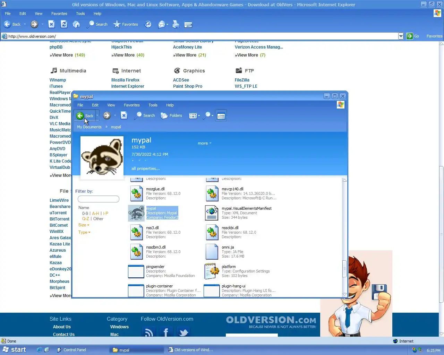Select the nssckbi.dll file icon

(x=212, y=232)
